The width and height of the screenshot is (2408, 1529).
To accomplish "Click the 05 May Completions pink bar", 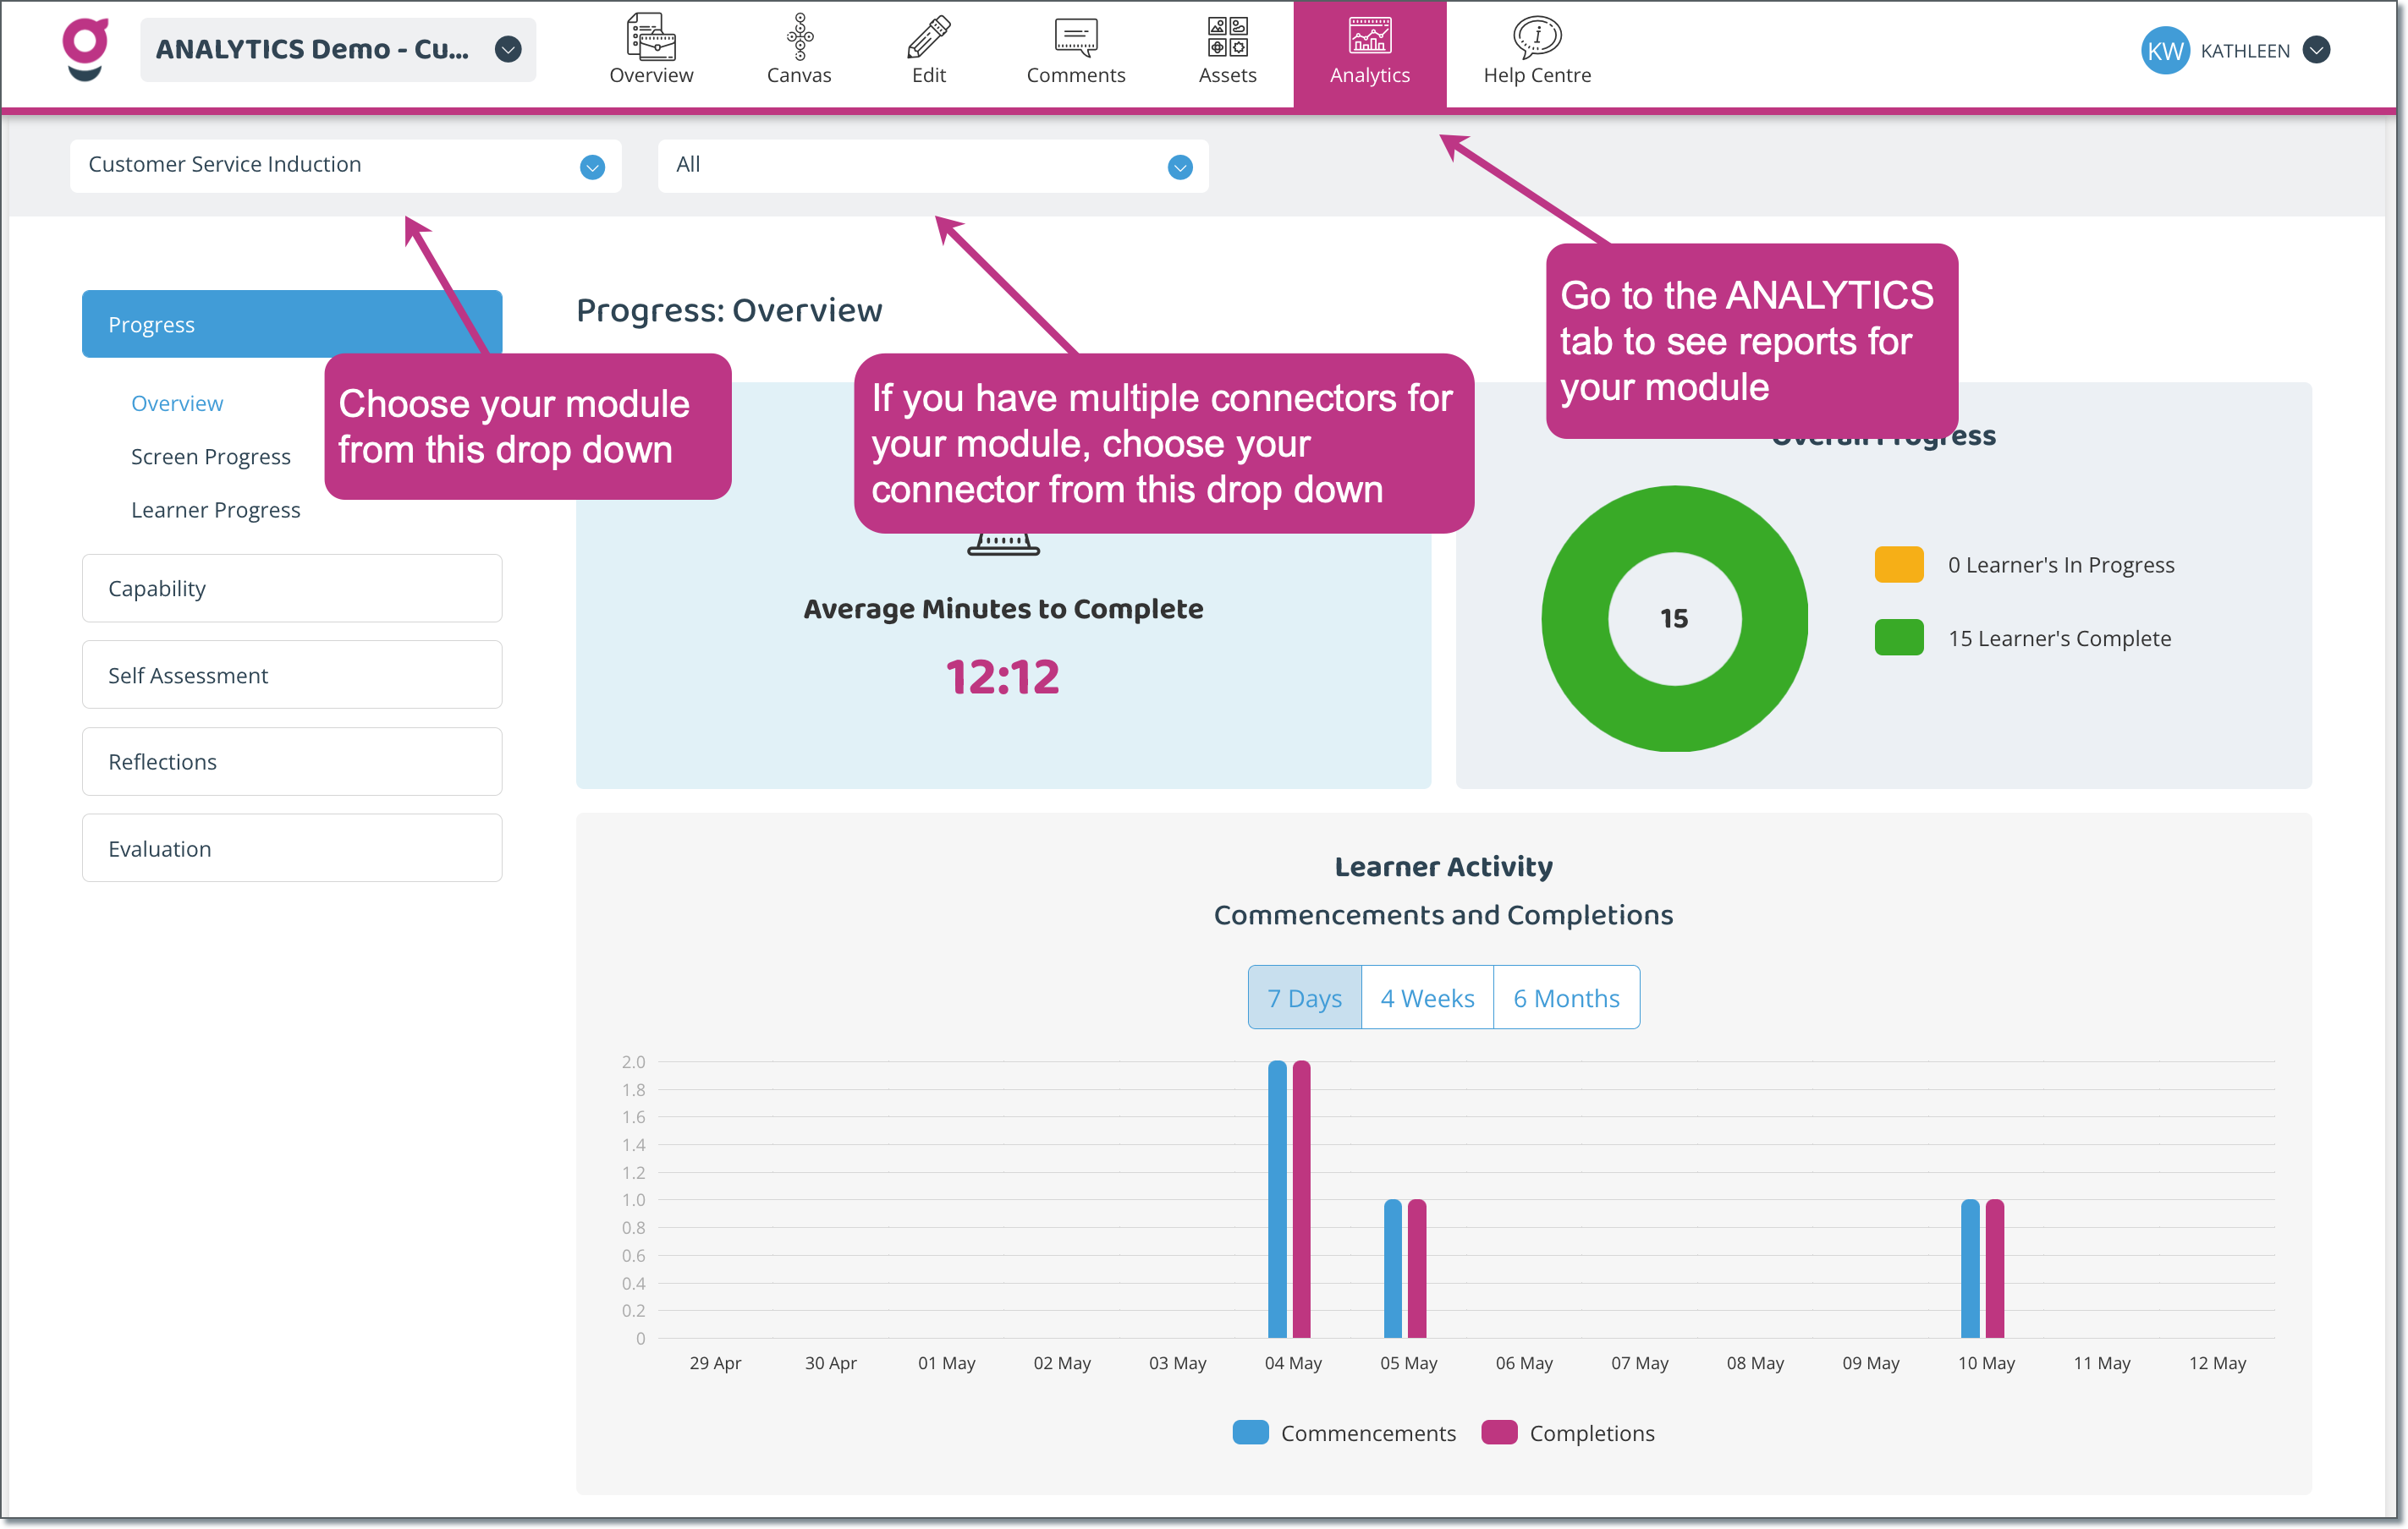I will pos(1417,1269).
